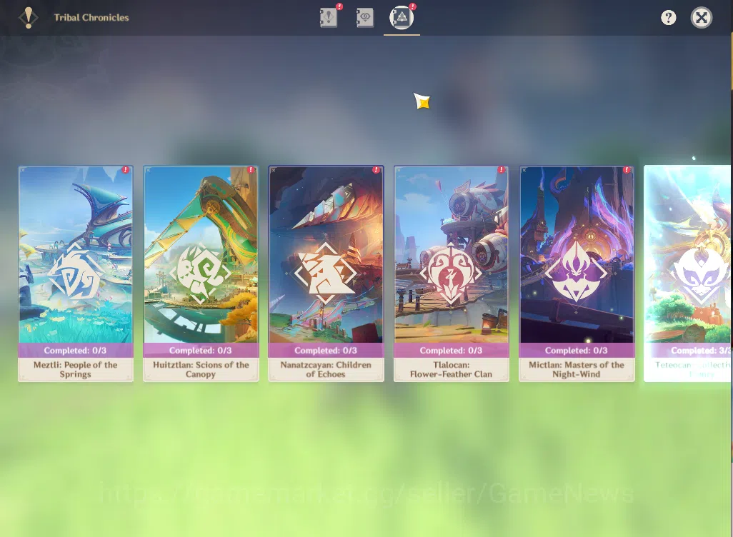Click the red alert badge on Nanatzcayan card
The width and height of the screenshot is (733, 537).
pyautogui.click(x=377, y=170)
